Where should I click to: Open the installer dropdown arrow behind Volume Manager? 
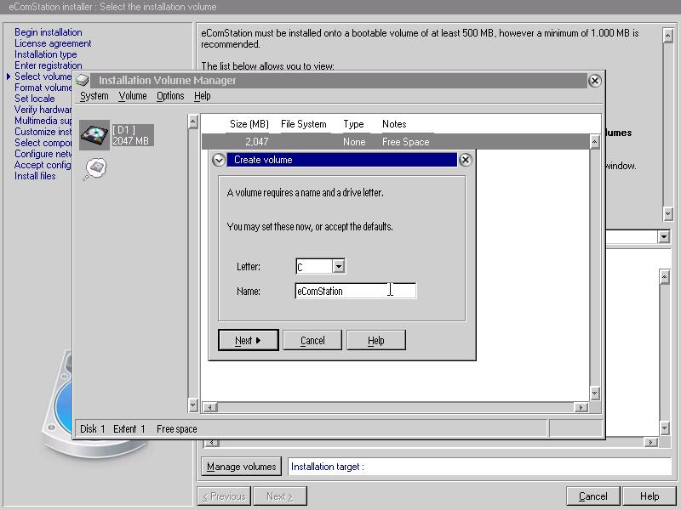664,237
